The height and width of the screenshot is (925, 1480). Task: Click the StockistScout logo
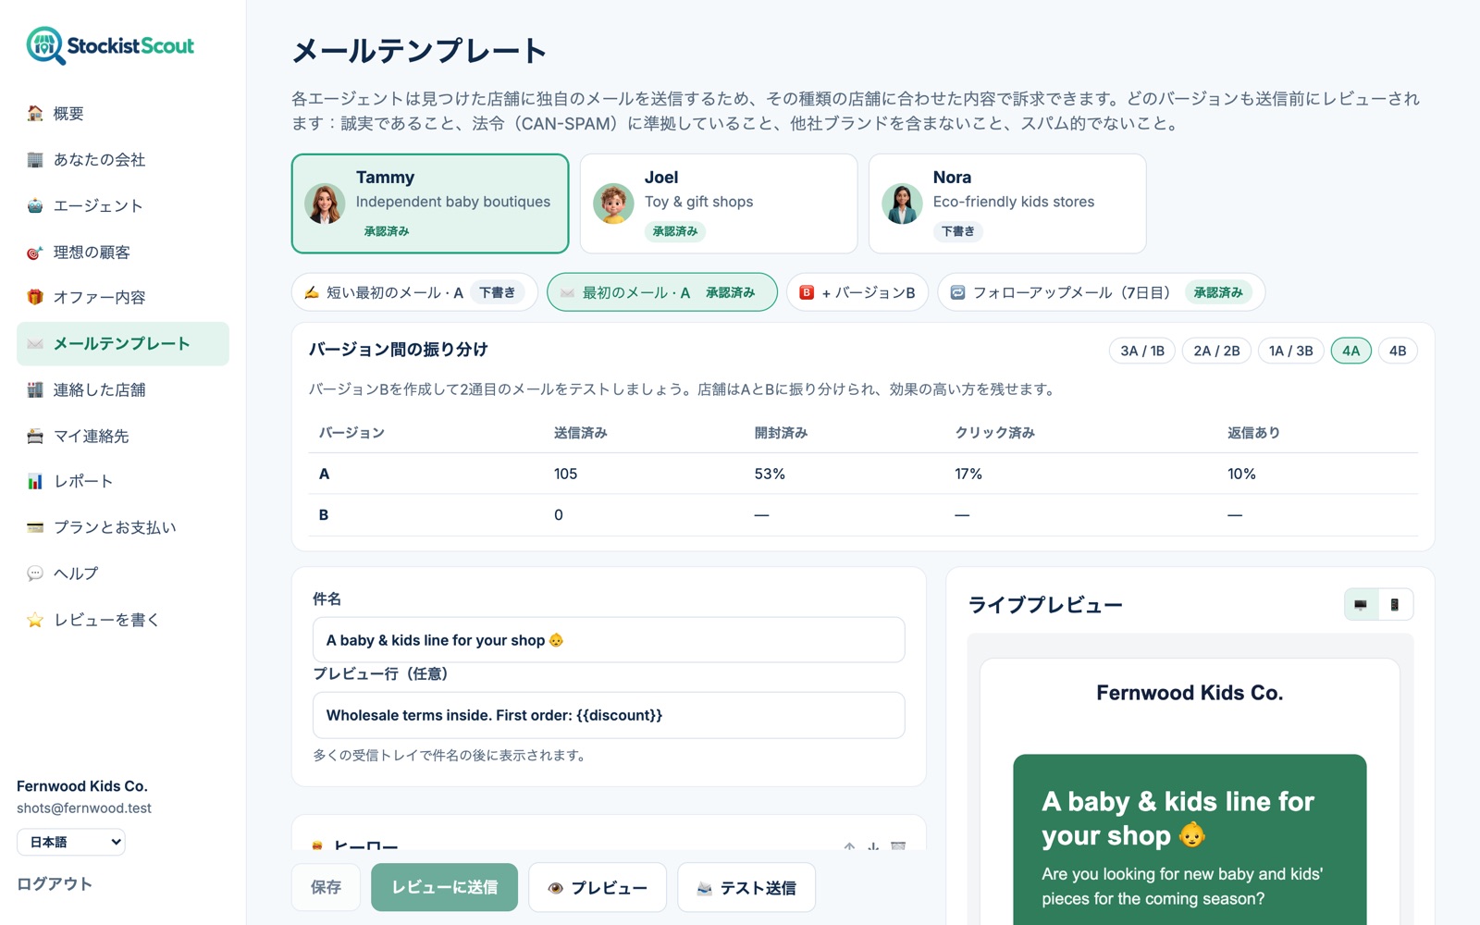(111, 46)
